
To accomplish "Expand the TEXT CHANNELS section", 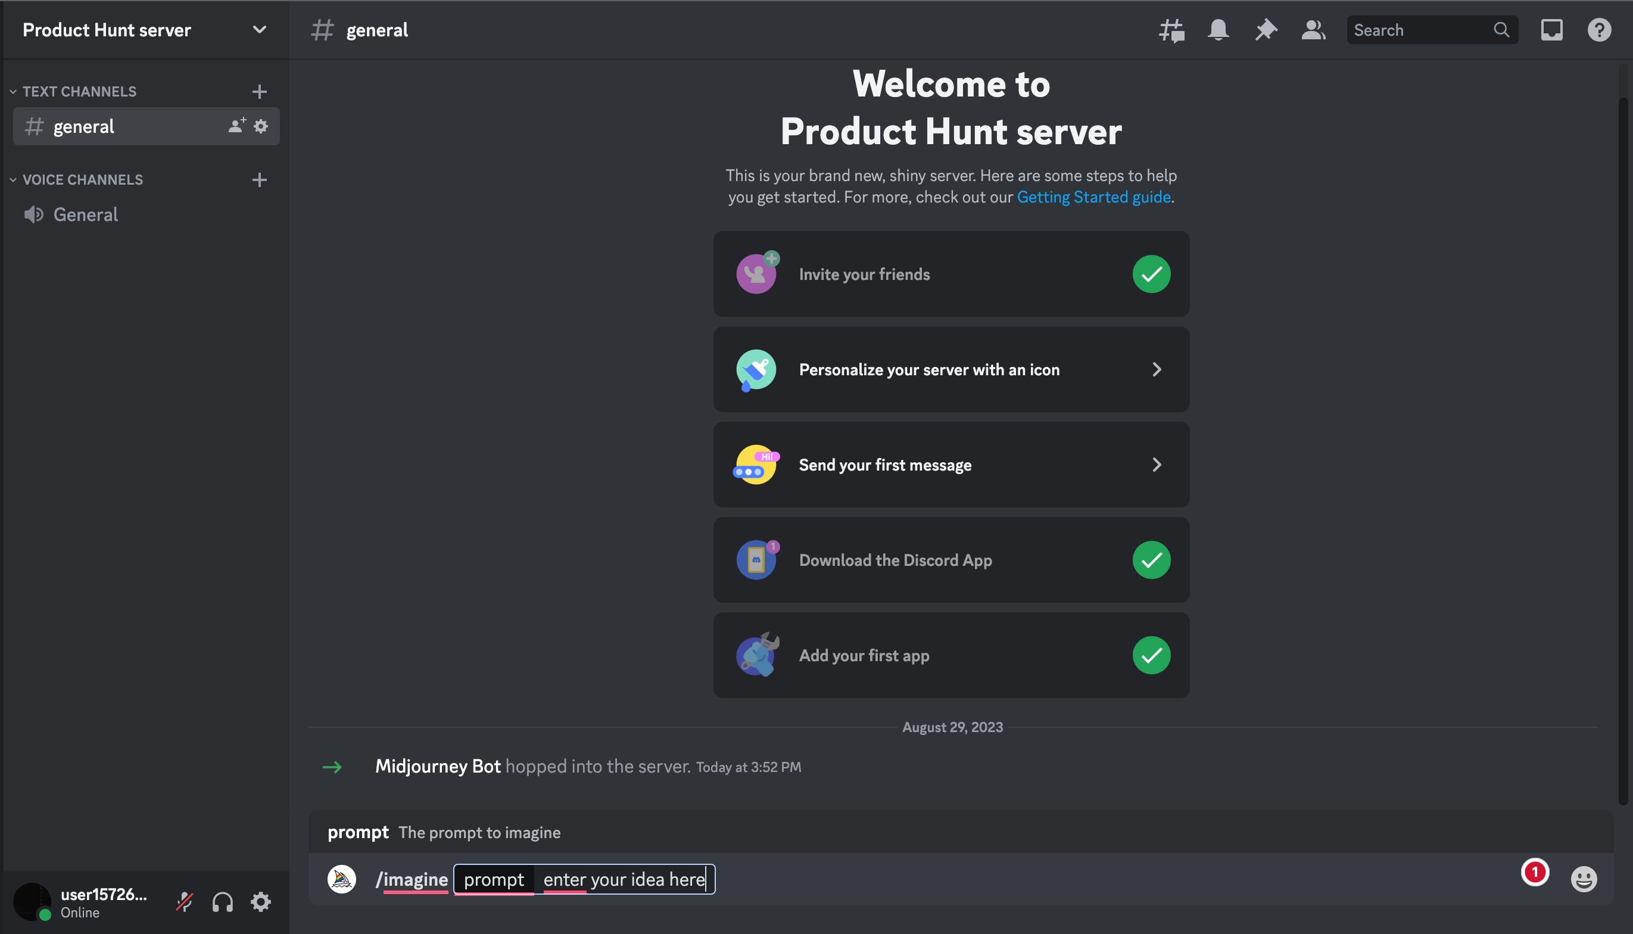I will (x=11, y=91).
